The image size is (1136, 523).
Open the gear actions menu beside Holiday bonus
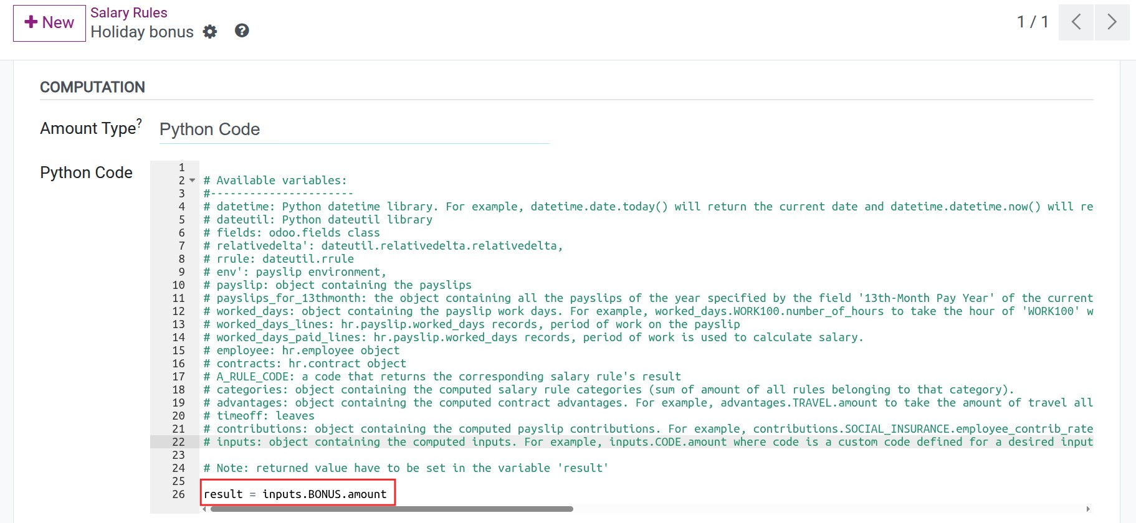pos(210,32)
